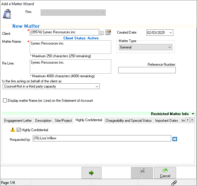Switch to the Site/Project tab
The image size is (197, 186).
pyautogui.click(x=63, y=121)
